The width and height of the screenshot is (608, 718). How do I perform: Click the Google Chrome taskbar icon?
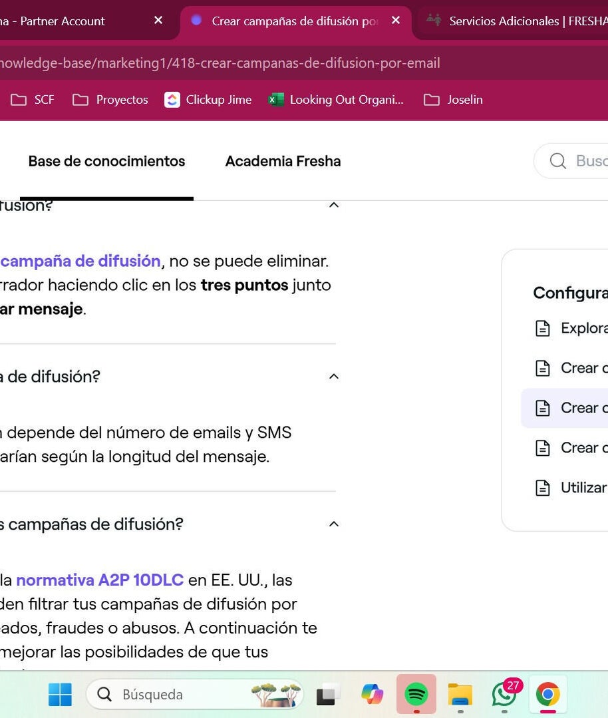(x=547, y=694)
